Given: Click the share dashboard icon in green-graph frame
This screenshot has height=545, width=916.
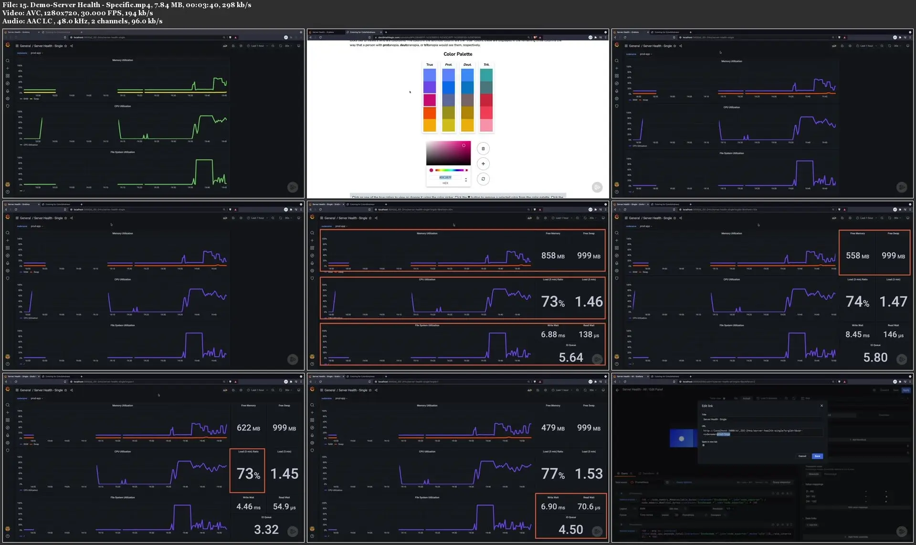Looking at the screenshot, I should (72, 46).
